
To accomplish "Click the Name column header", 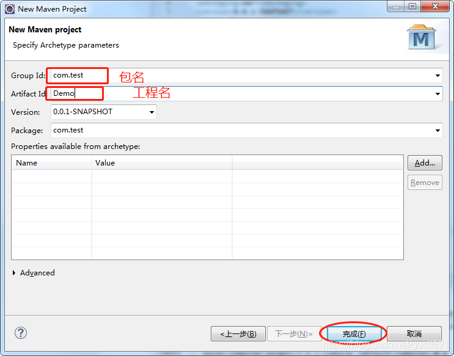I will pyautogui.click(x=51, y=163).
